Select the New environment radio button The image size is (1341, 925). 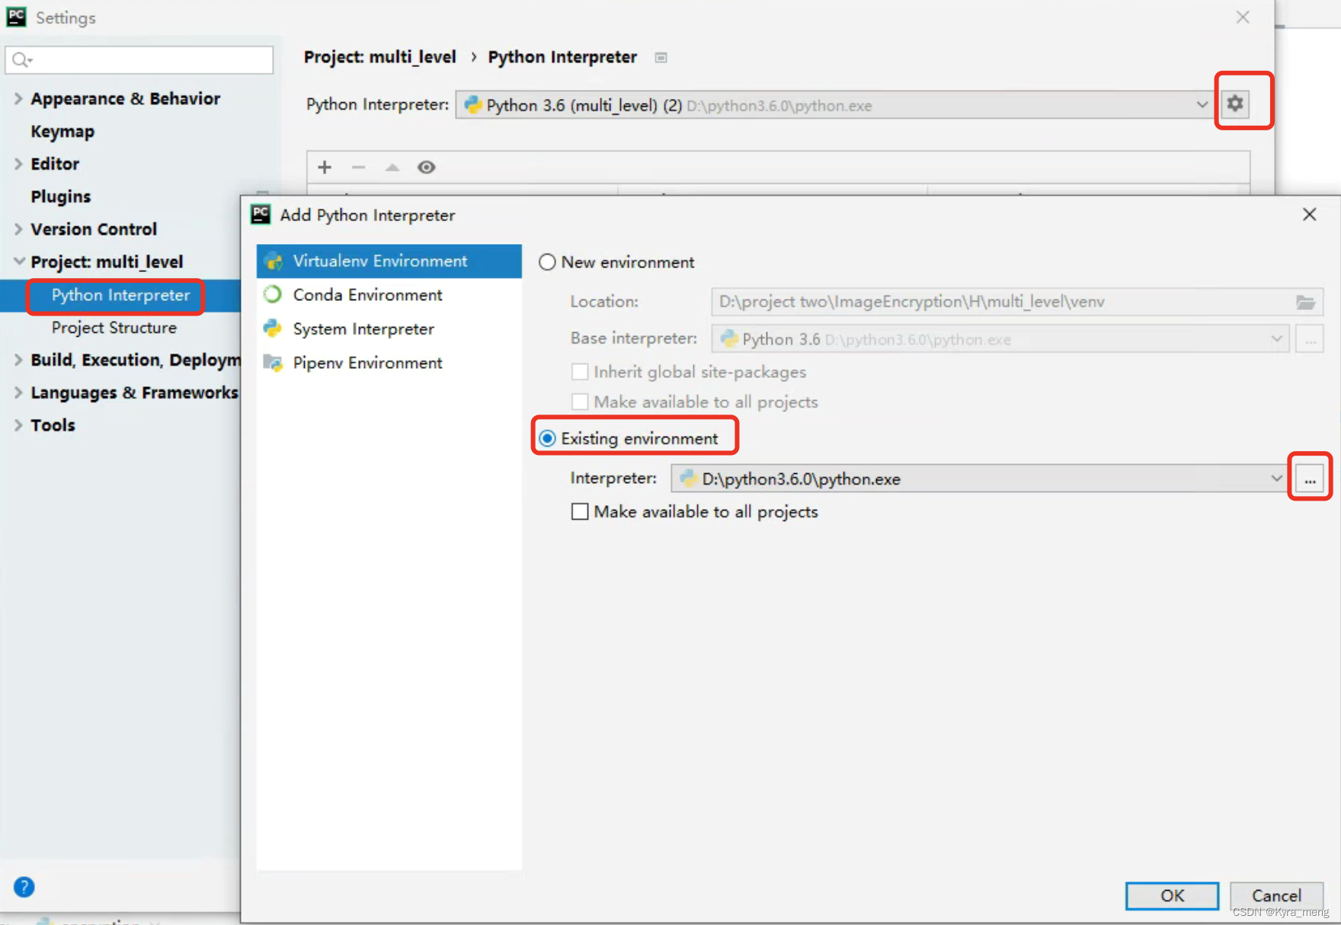(x=546, y=261)
